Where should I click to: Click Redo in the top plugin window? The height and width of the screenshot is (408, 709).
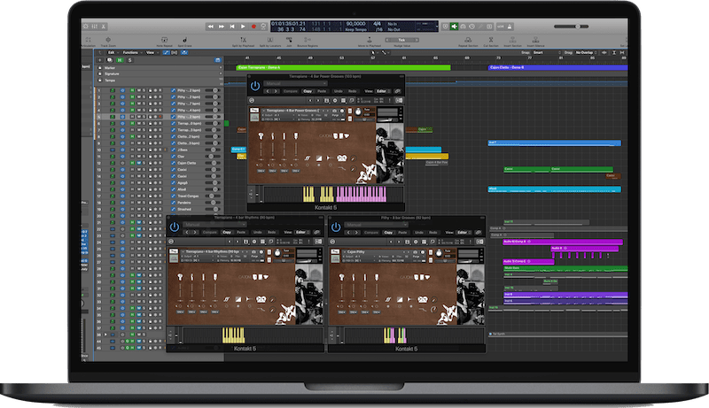(x=352, y=91)
